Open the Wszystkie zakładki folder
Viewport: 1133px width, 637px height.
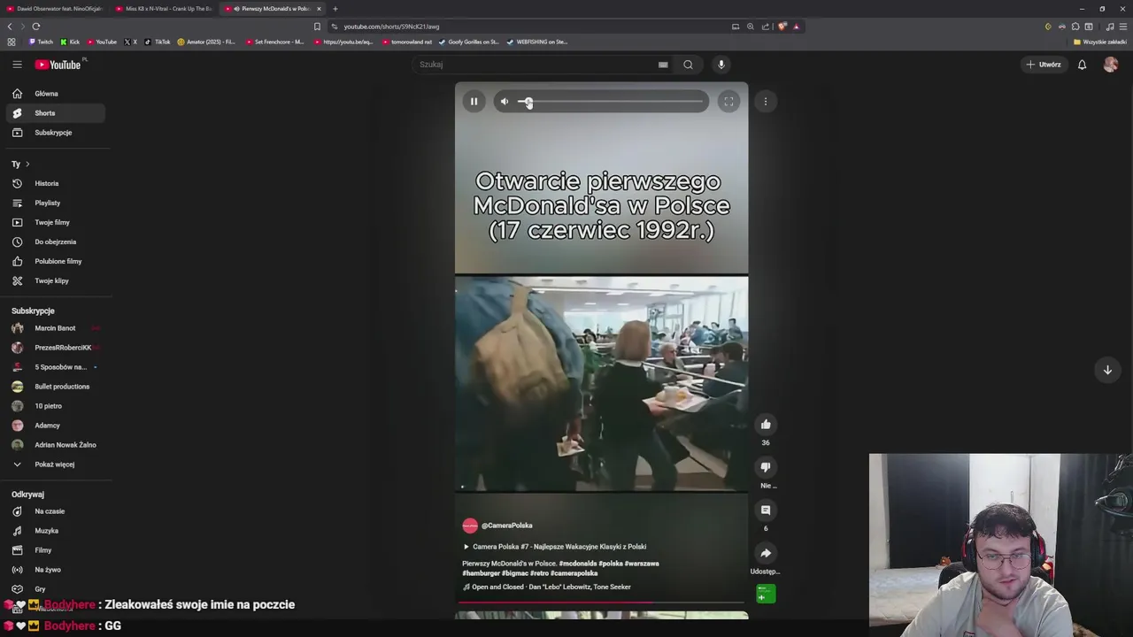pyautogui.click(x=1100, y=42)
